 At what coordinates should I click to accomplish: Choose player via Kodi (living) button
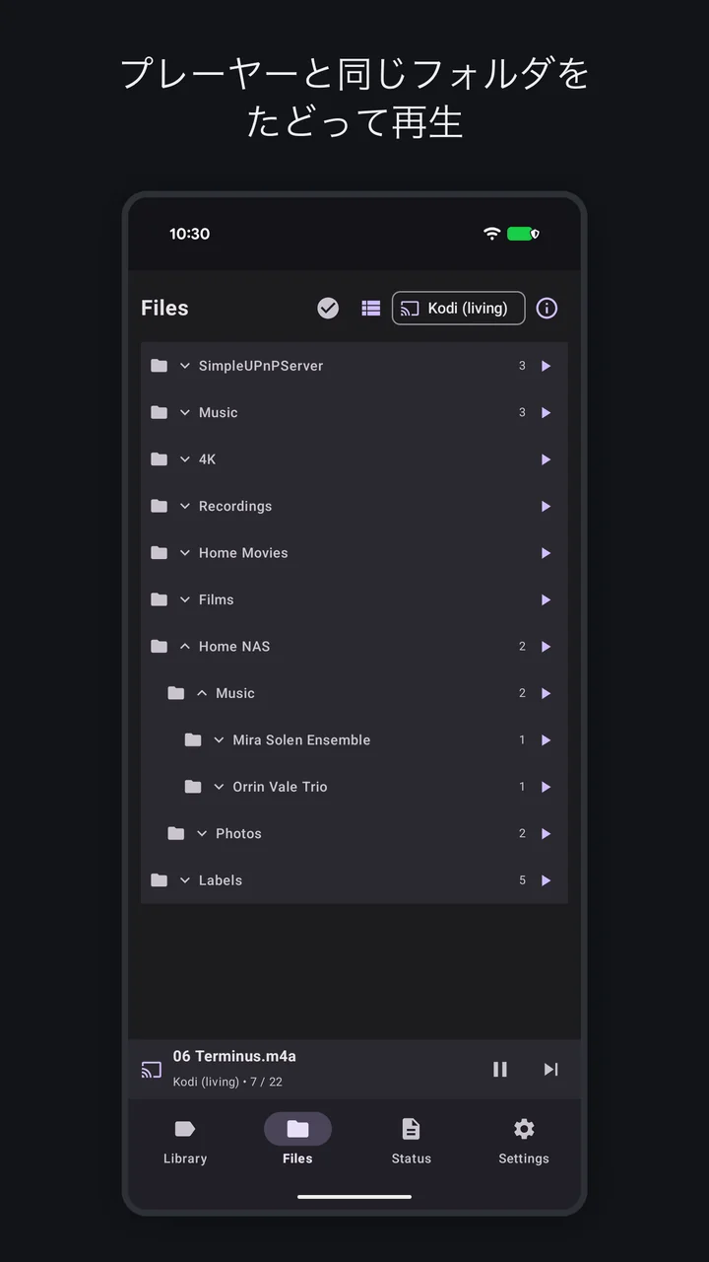click(459, 309)
